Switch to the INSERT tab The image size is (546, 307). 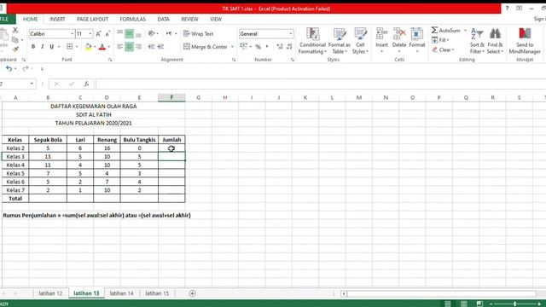pyautogui.click(x=57, y=19)
